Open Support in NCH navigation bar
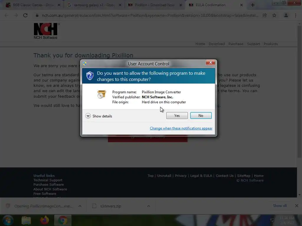Screen dimensions: 302x226 (x=253, y=44)
